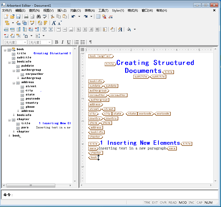This screenshot has height=207, width=221.
Task: Toggle OVR overwrite status indicator
Action: coord(163,202)
